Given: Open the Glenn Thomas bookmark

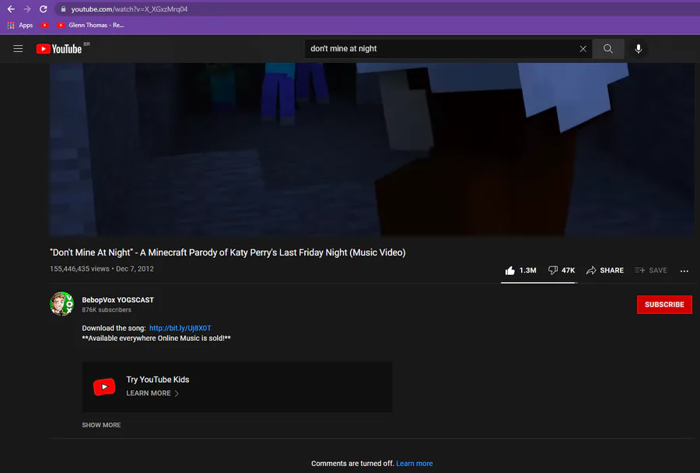Looking at the screenshot, I should 91,25.
